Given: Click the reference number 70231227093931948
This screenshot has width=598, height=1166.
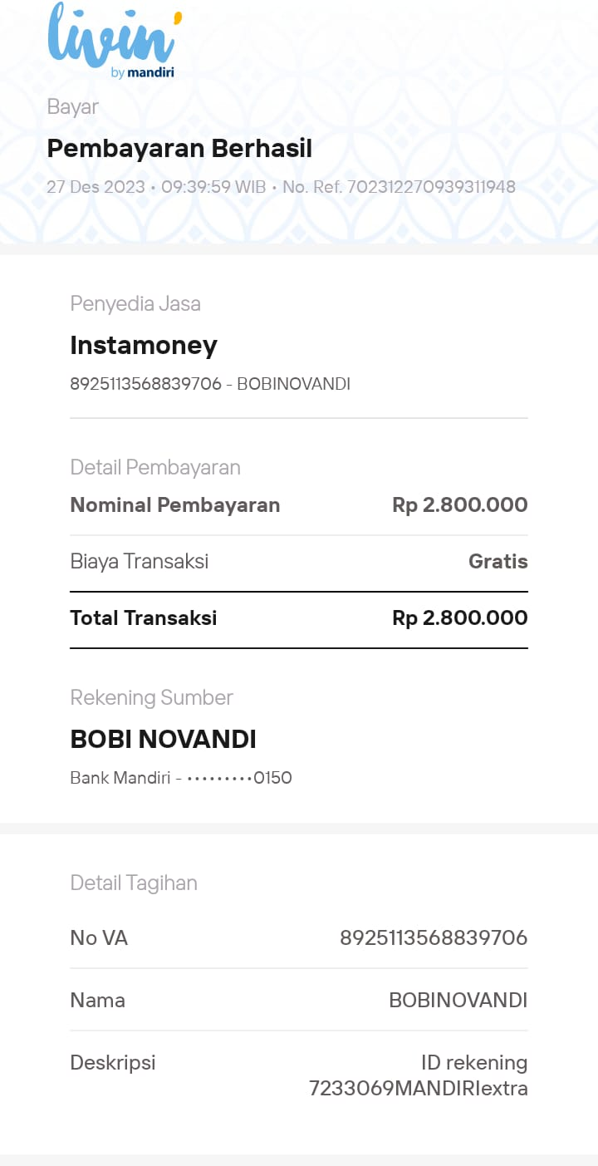Looking at the screenshot, I should point(431,187).
